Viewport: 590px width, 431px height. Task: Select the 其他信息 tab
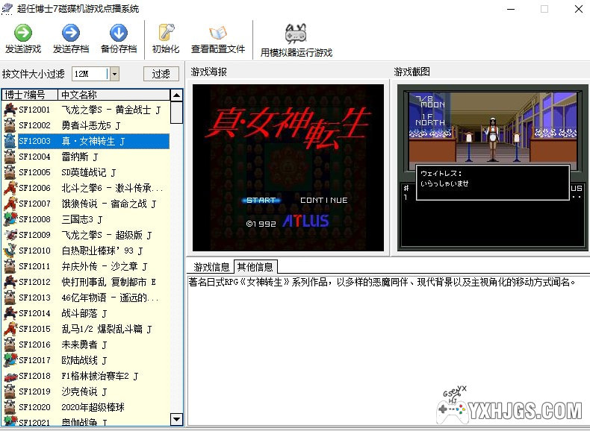[255, 267]
